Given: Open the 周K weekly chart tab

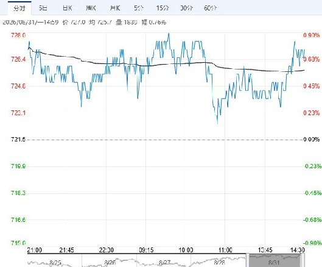Looking at the screenshot, I should click(91, 8).
